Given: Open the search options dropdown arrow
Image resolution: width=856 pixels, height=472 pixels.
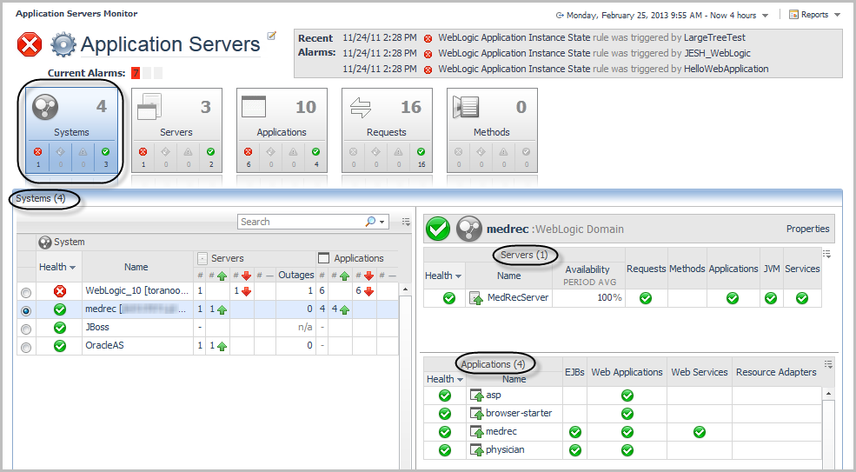Looking at the screenshot, I should click(x=382, y=222).
